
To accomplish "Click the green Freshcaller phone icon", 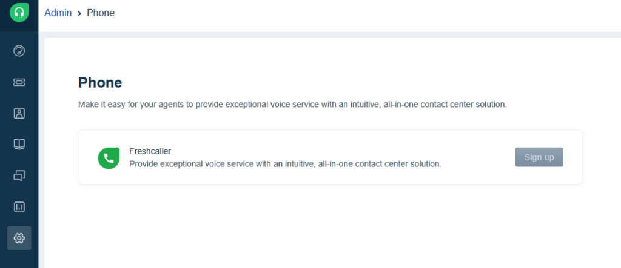I will [109, 158].
